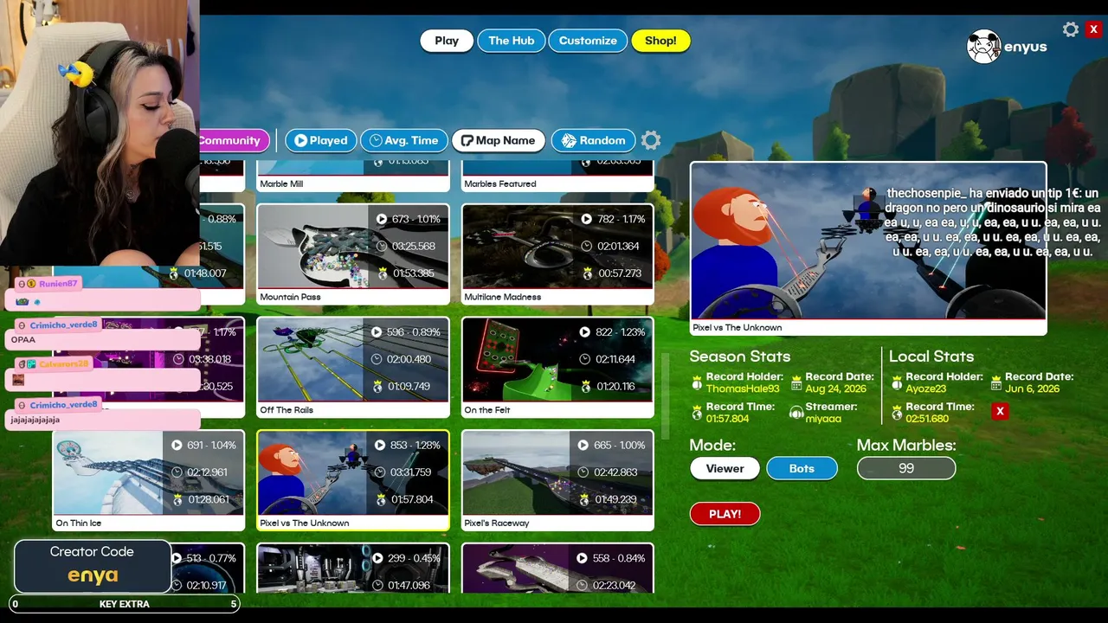Click the play count icon on Multilane Madness

tap(586, 219)
